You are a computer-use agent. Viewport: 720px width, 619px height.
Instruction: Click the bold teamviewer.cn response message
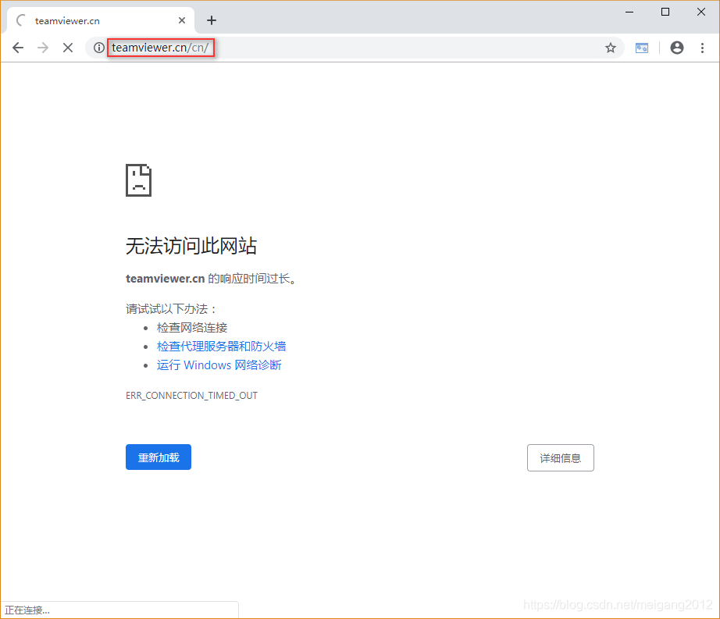point(211,279)
